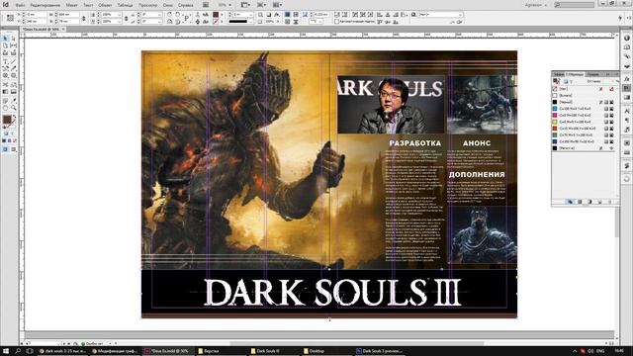The height and width of the screenshot is (356, 633).
Task: Select the Pencil tool
Action: tap(13, 68)
